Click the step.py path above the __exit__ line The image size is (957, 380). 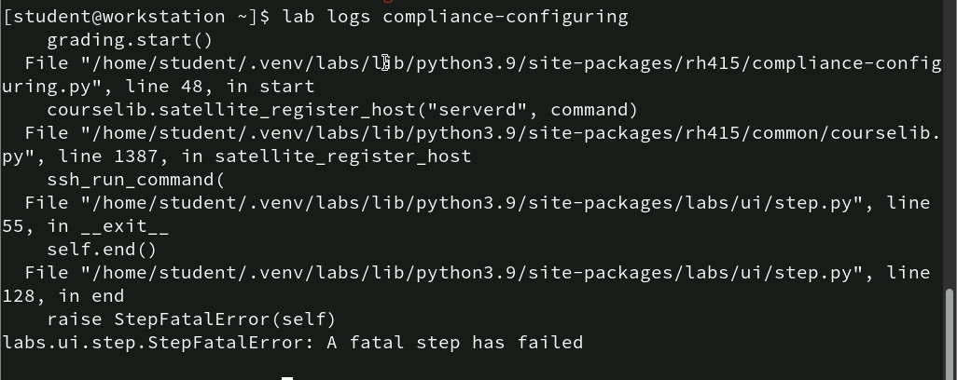click(x=468, y=203)
